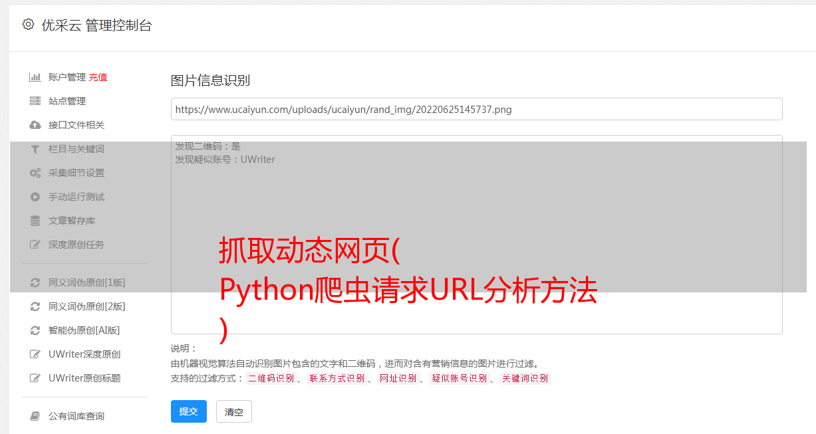The width and height of the screenshot is (816, 434).
Task: Click the recognition result text area
Action: [476, 235]
